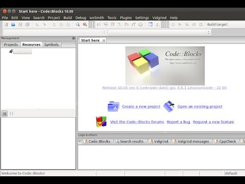The image size is (245, 184).
Task: Open the wxSmith menu
Action: (97, 18)
